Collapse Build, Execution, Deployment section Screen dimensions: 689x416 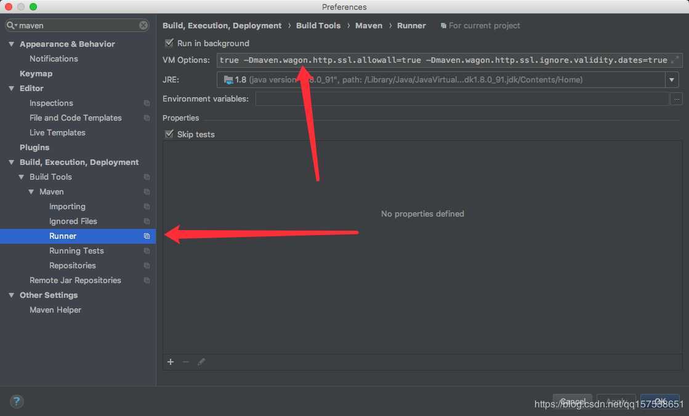point(12,162)
